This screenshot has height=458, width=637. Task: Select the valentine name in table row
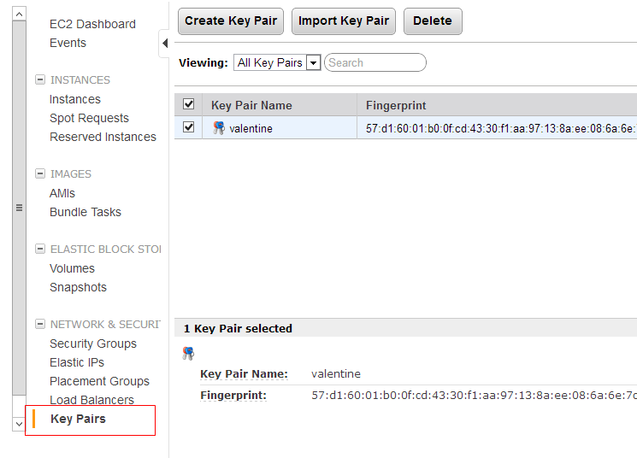pos(251,128)
